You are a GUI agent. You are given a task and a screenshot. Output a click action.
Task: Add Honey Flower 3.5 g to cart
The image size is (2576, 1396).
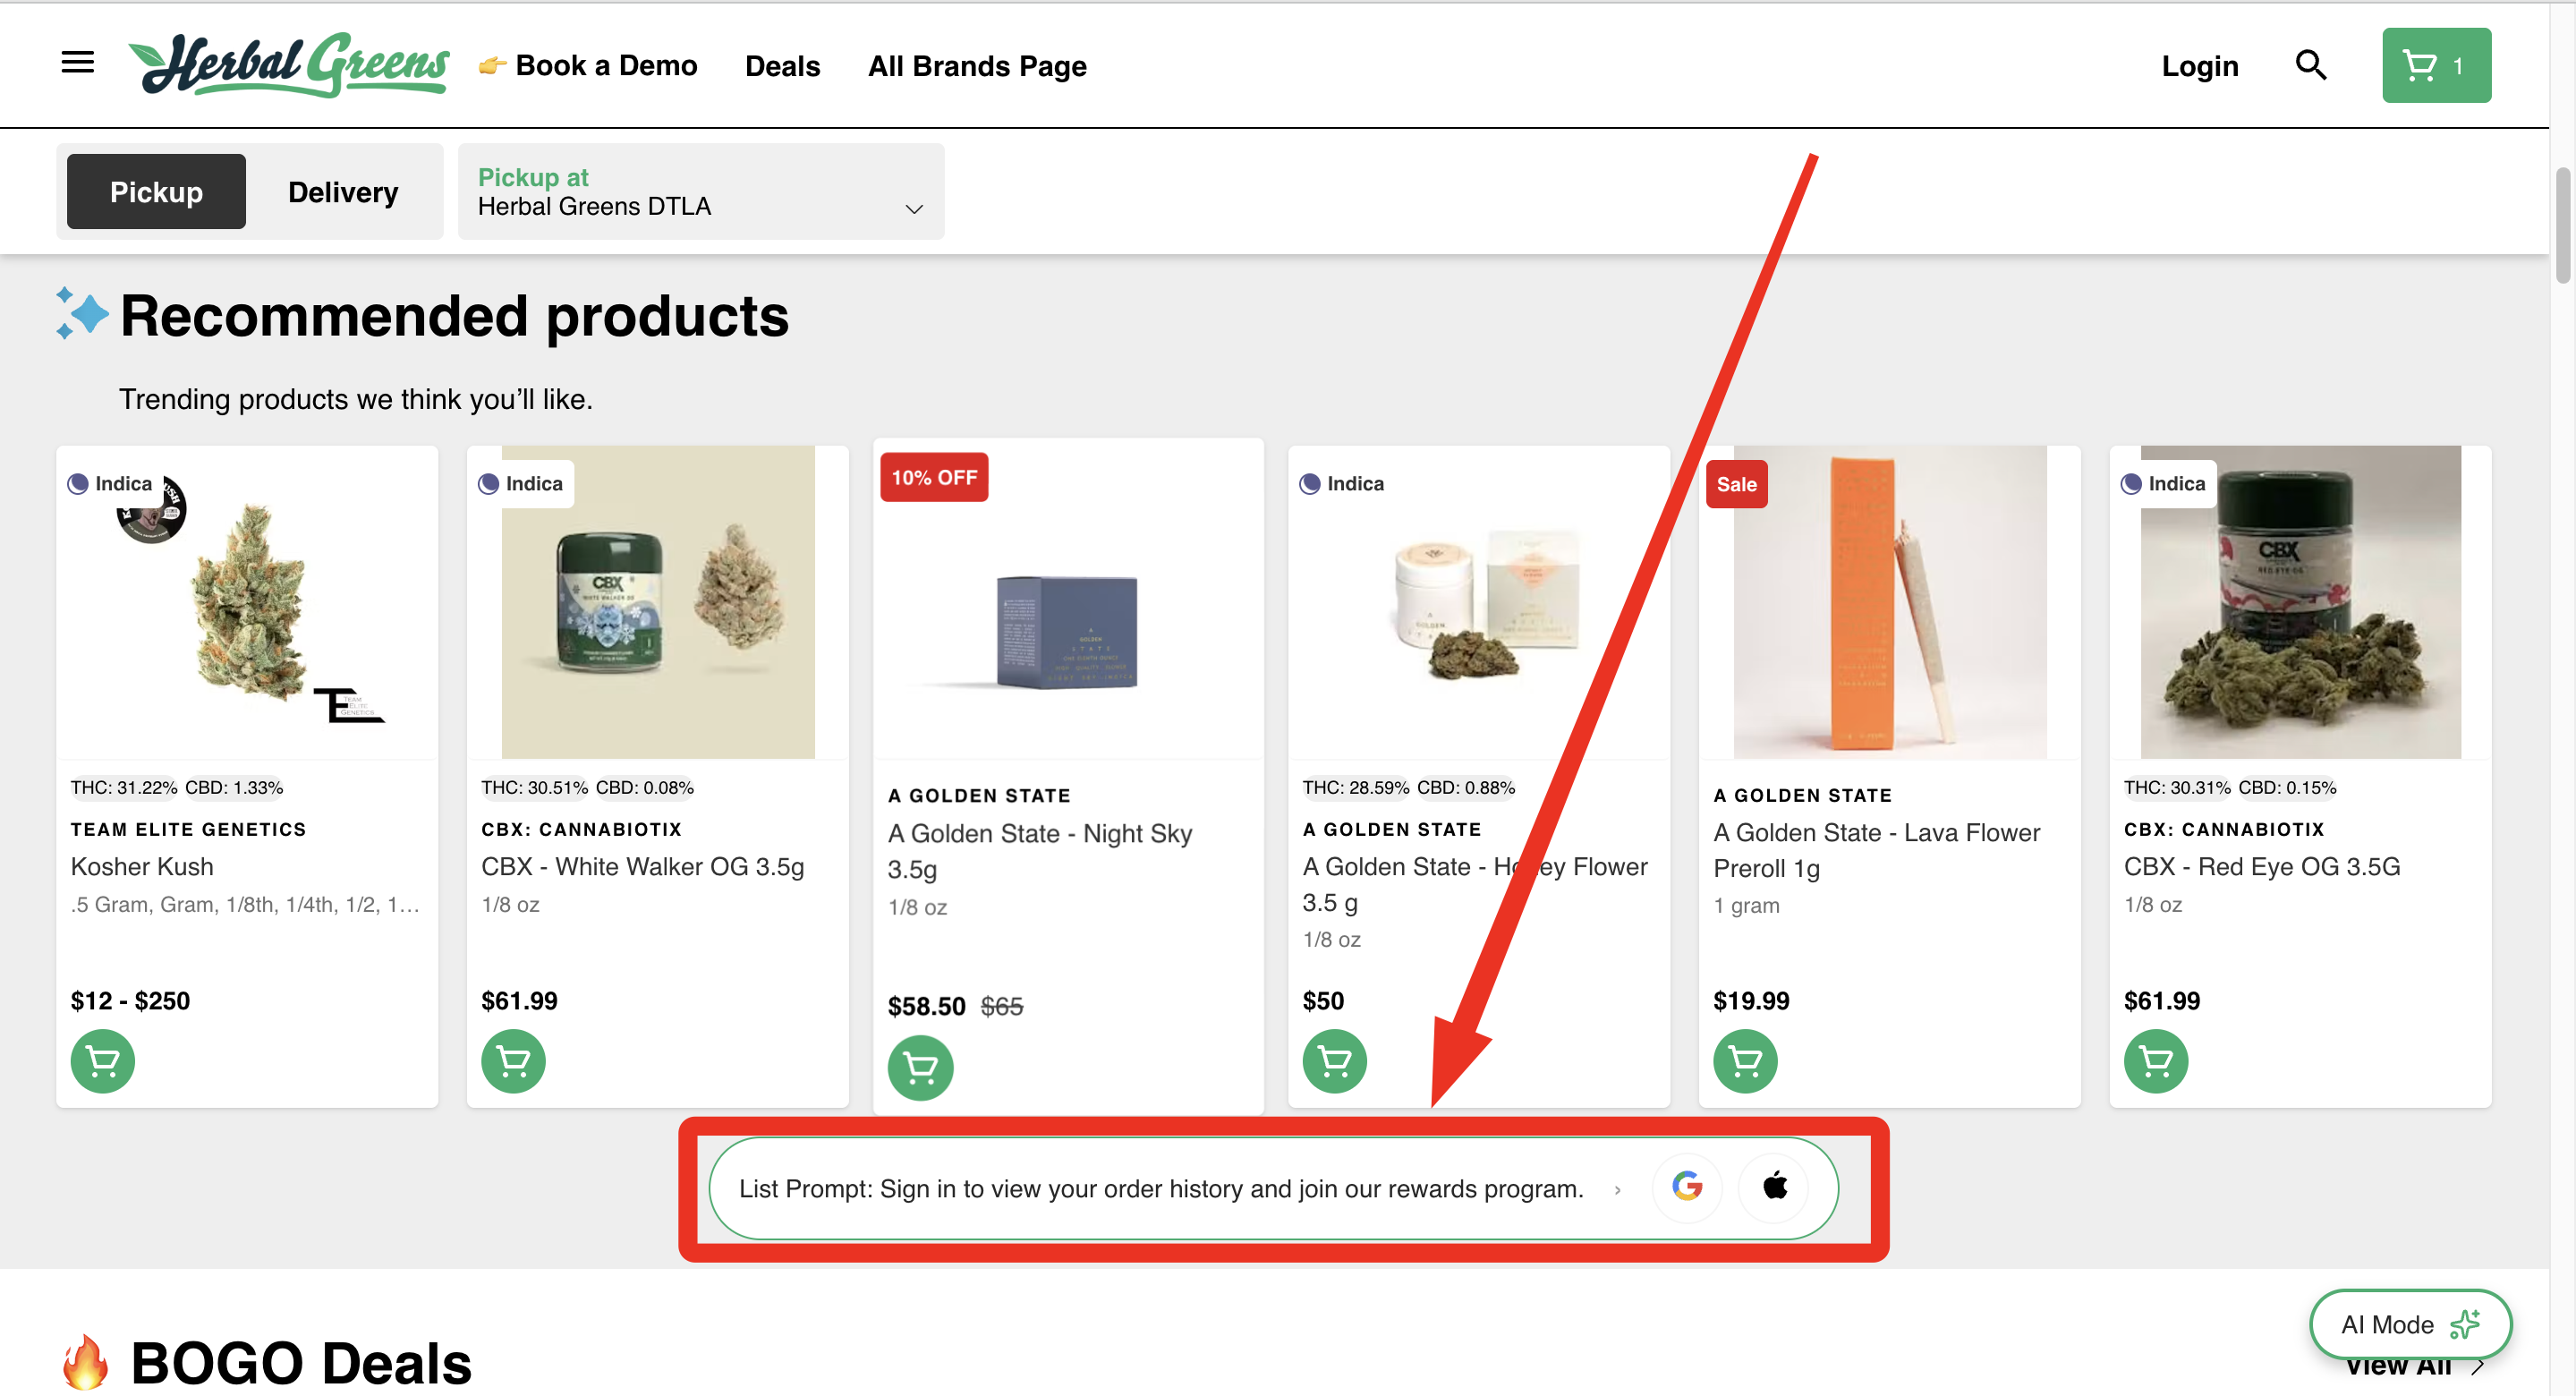(1334, 1060)
